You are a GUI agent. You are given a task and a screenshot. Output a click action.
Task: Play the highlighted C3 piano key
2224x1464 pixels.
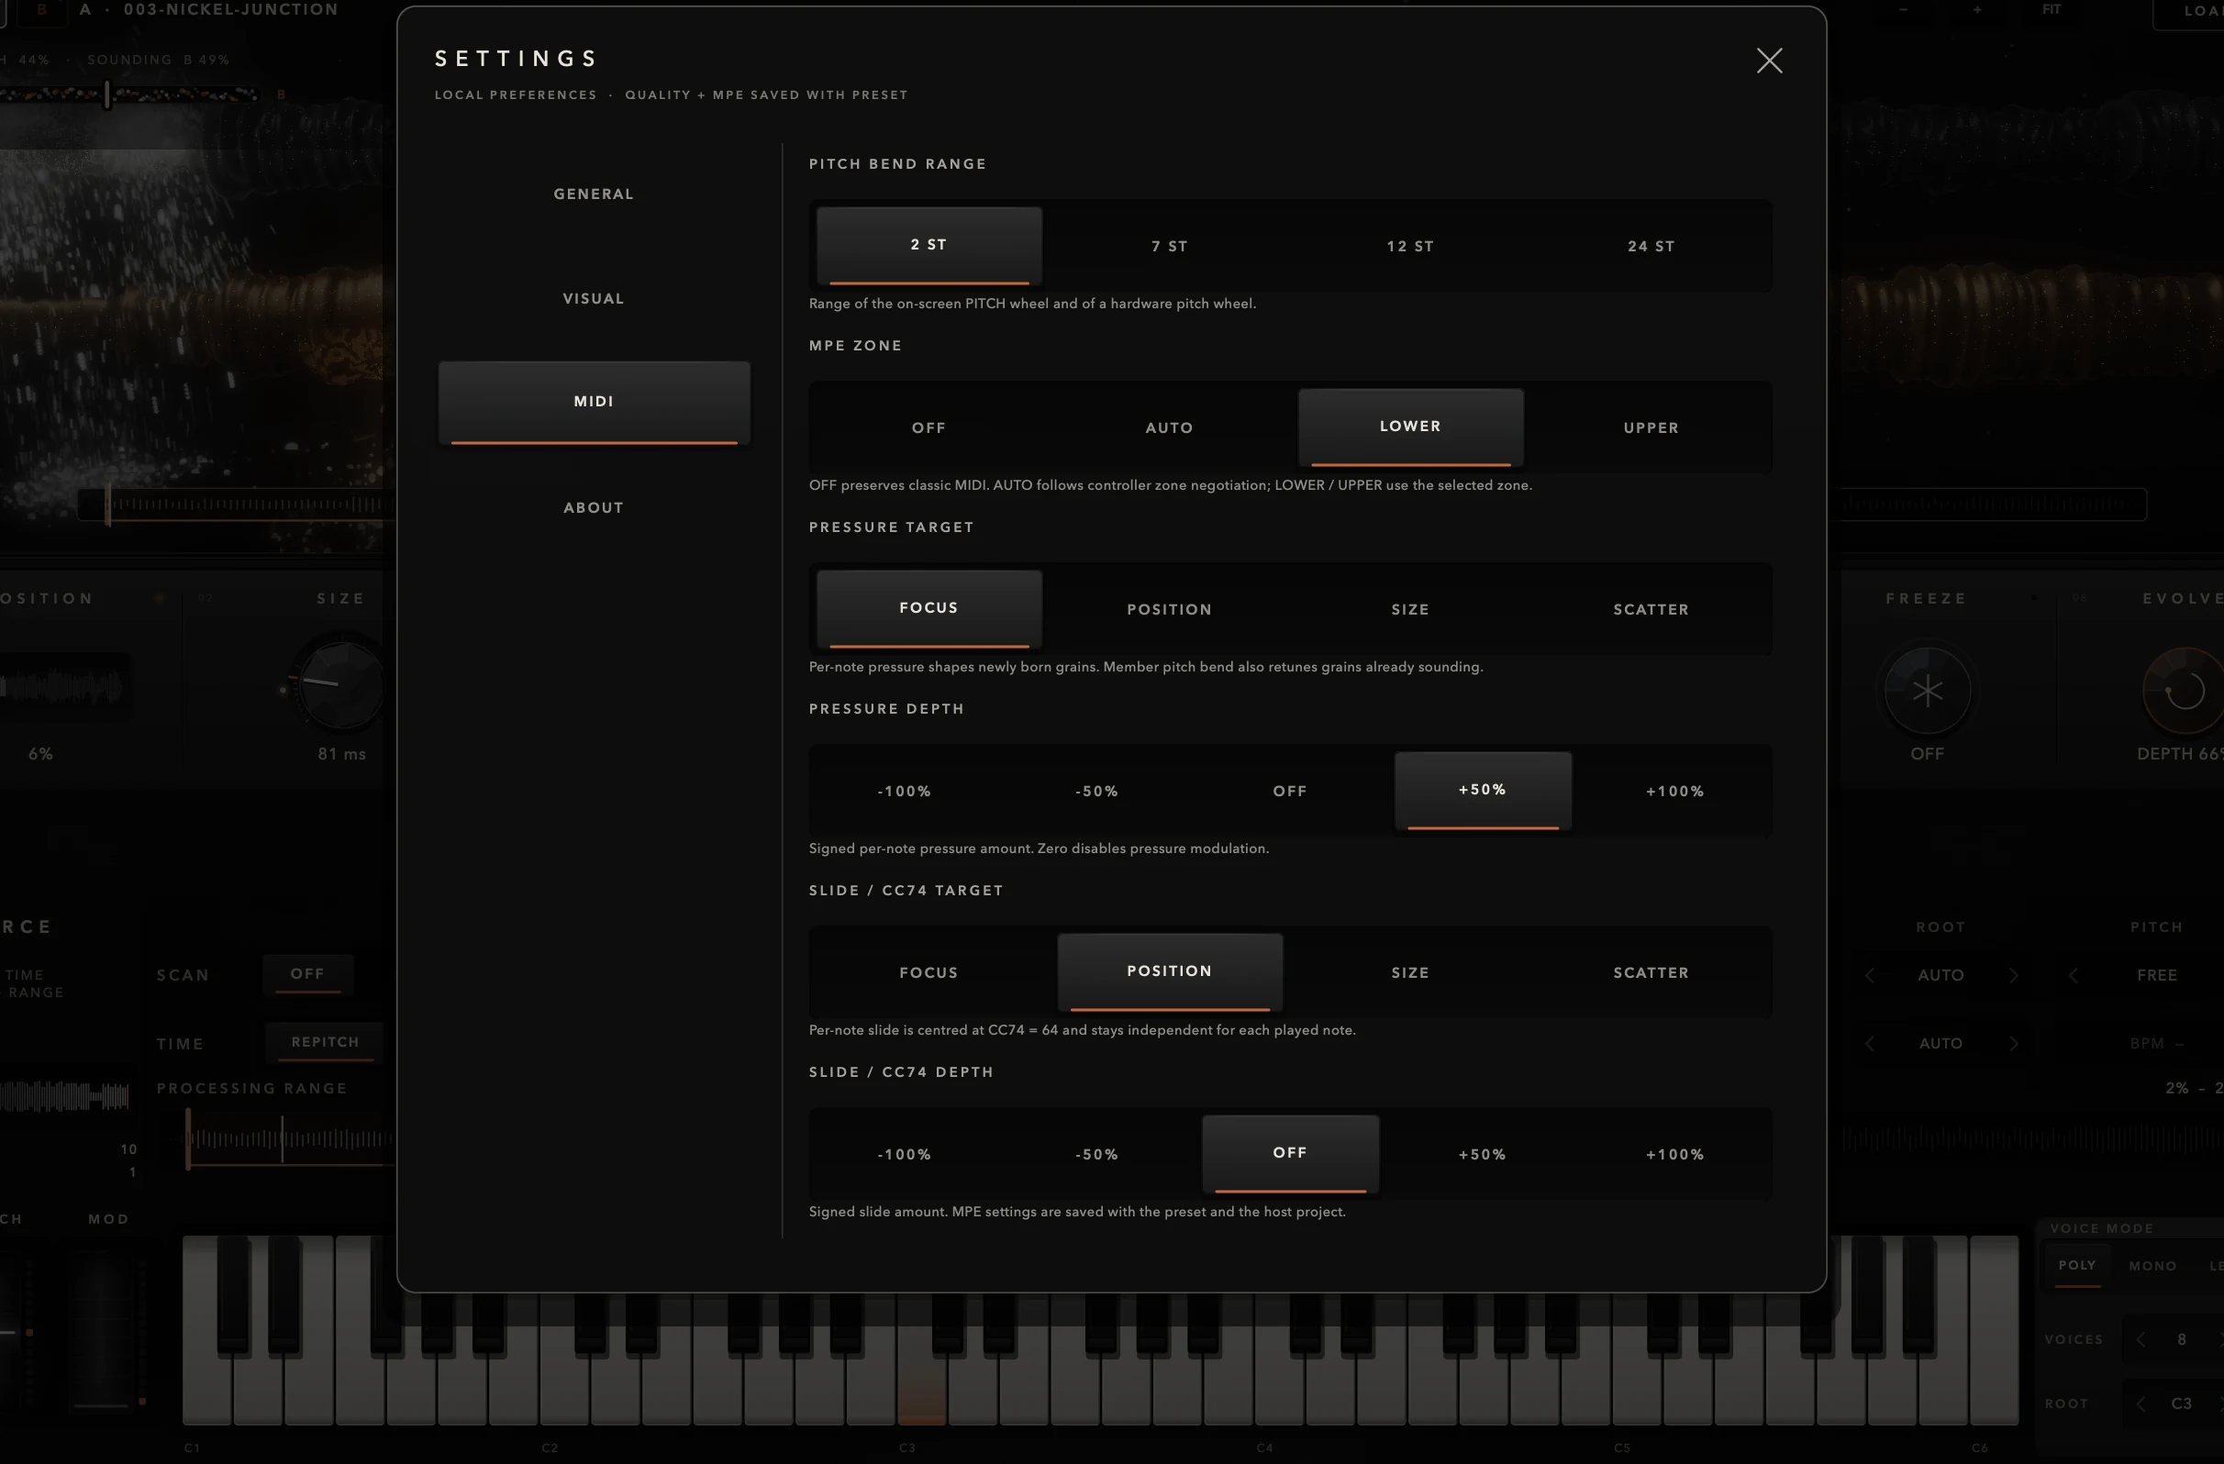921,1373
